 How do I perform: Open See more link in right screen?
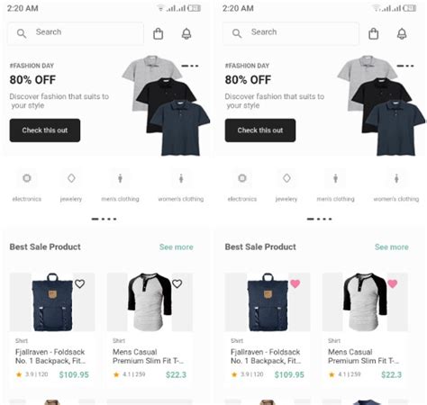click(x=392, y=247)
